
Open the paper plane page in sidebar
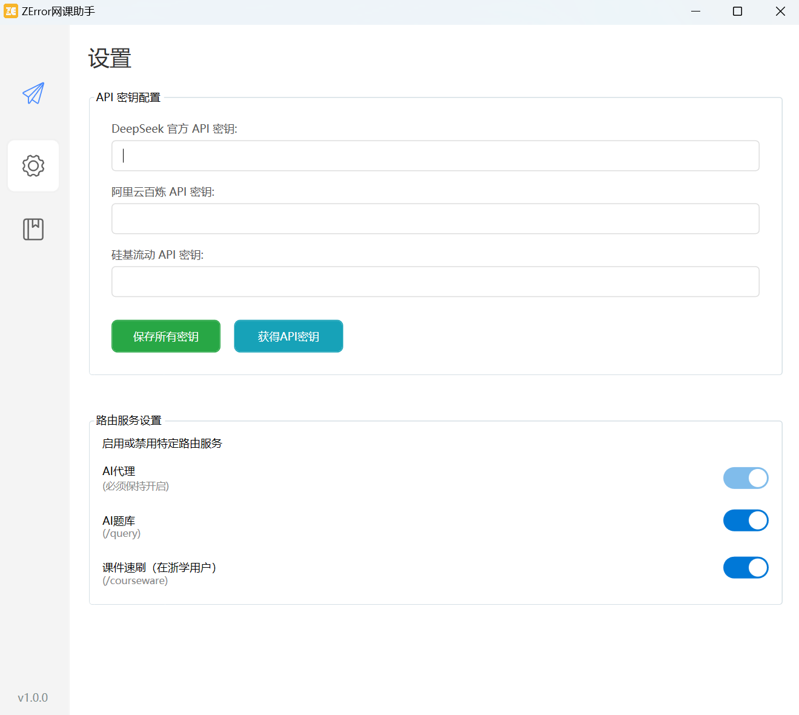33,93
